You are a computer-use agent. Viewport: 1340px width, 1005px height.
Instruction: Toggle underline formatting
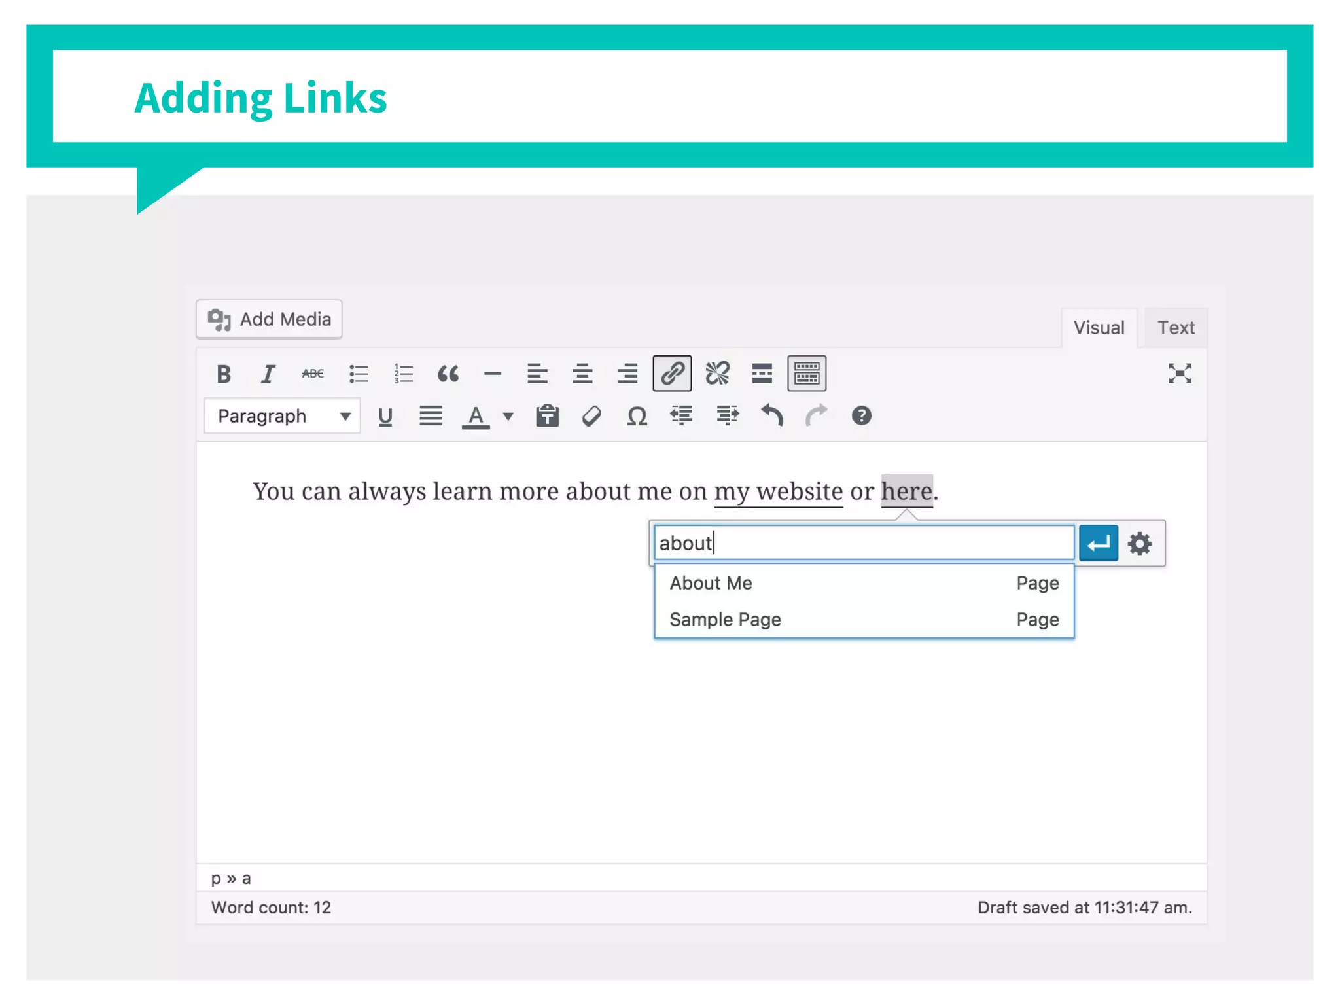(385, 416)
